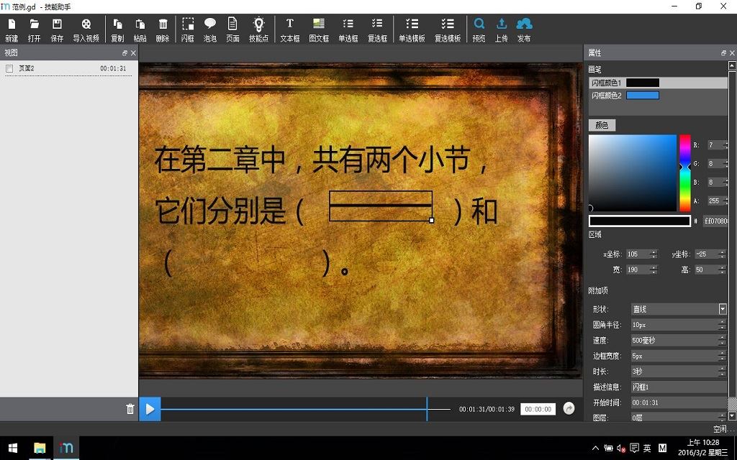Click the jump arrow next to time field
The height and width of the screenshot is (460, 737).
(569, 408)
